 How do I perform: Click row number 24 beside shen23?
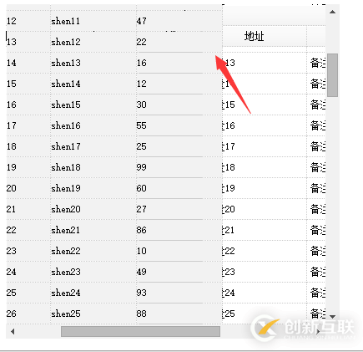(x=12, y=272)
